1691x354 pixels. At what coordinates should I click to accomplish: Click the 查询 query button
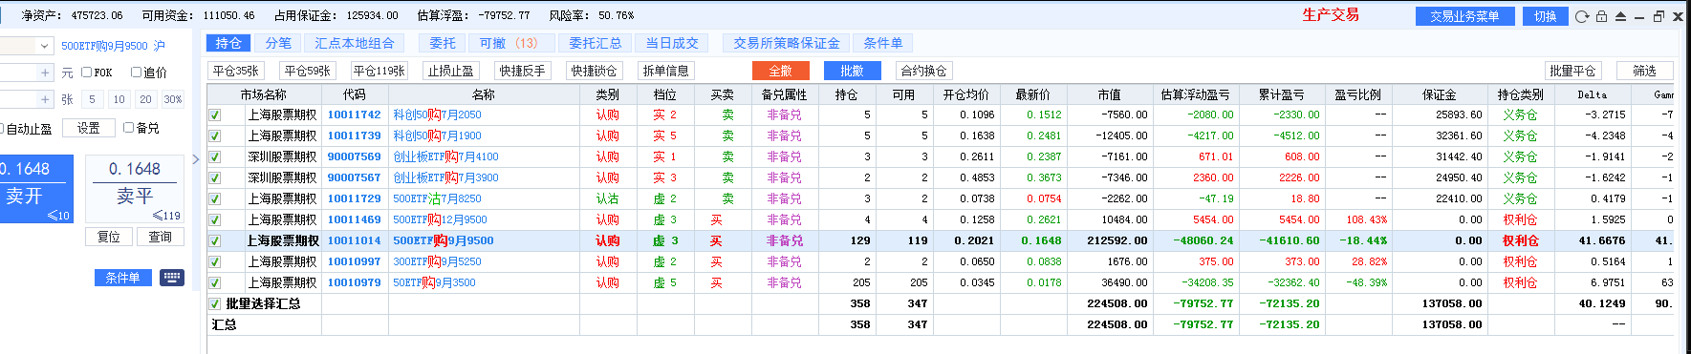coord(160,237)
